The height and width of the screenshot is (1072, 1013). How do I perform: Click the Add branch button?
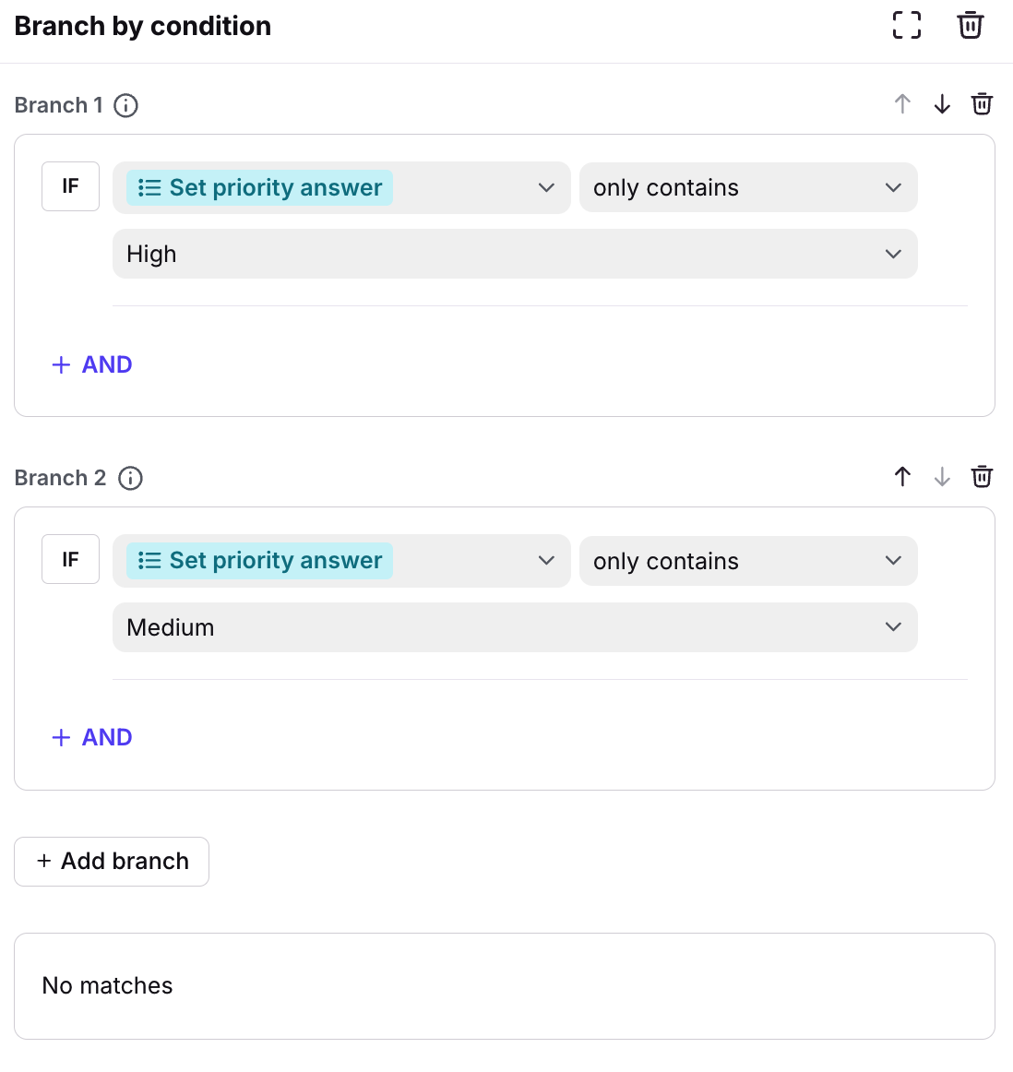coord(112,862)
